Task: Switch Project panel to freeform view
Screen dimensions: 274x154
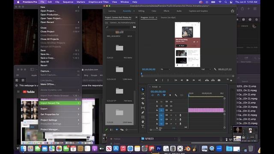Action: point(122,130)
